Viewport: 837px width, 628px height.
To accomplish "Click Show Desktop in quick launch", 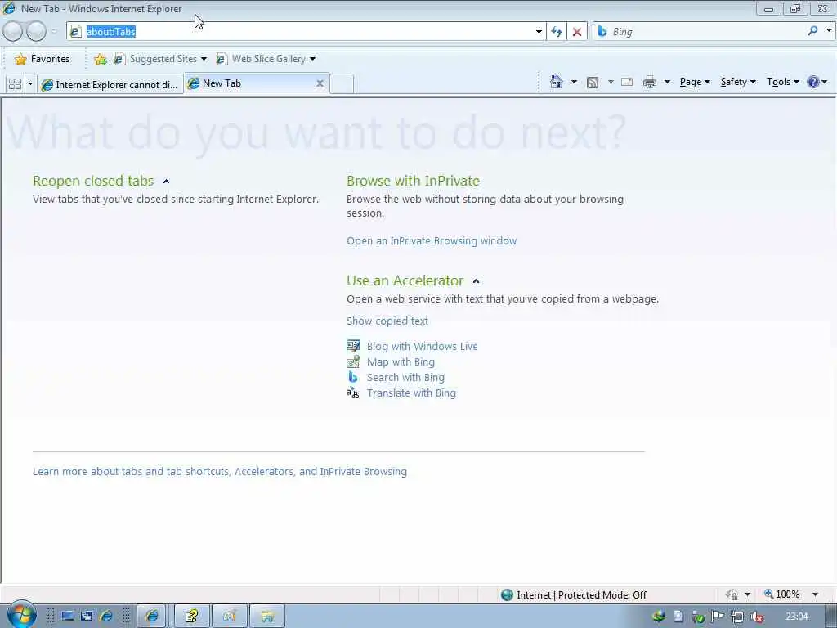I will point(67,617).
